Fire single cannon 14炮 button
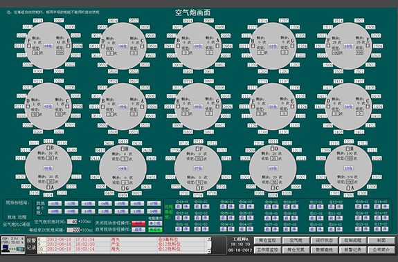 154,211
